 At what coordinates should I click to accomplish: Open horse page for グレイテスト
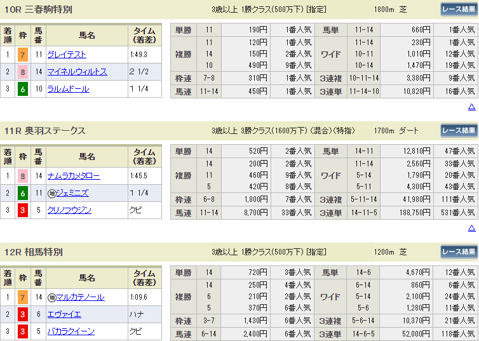point(67,55)
